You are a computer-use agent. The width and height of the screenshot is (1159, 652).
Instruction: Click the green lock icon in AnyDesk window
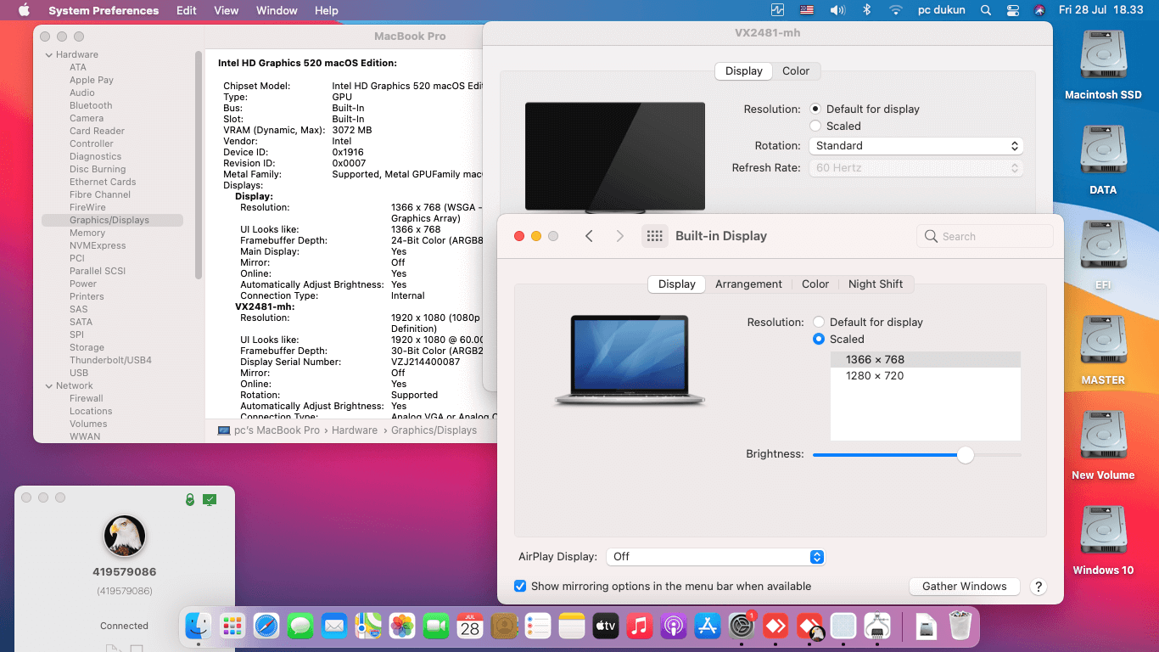coord(190,500)
